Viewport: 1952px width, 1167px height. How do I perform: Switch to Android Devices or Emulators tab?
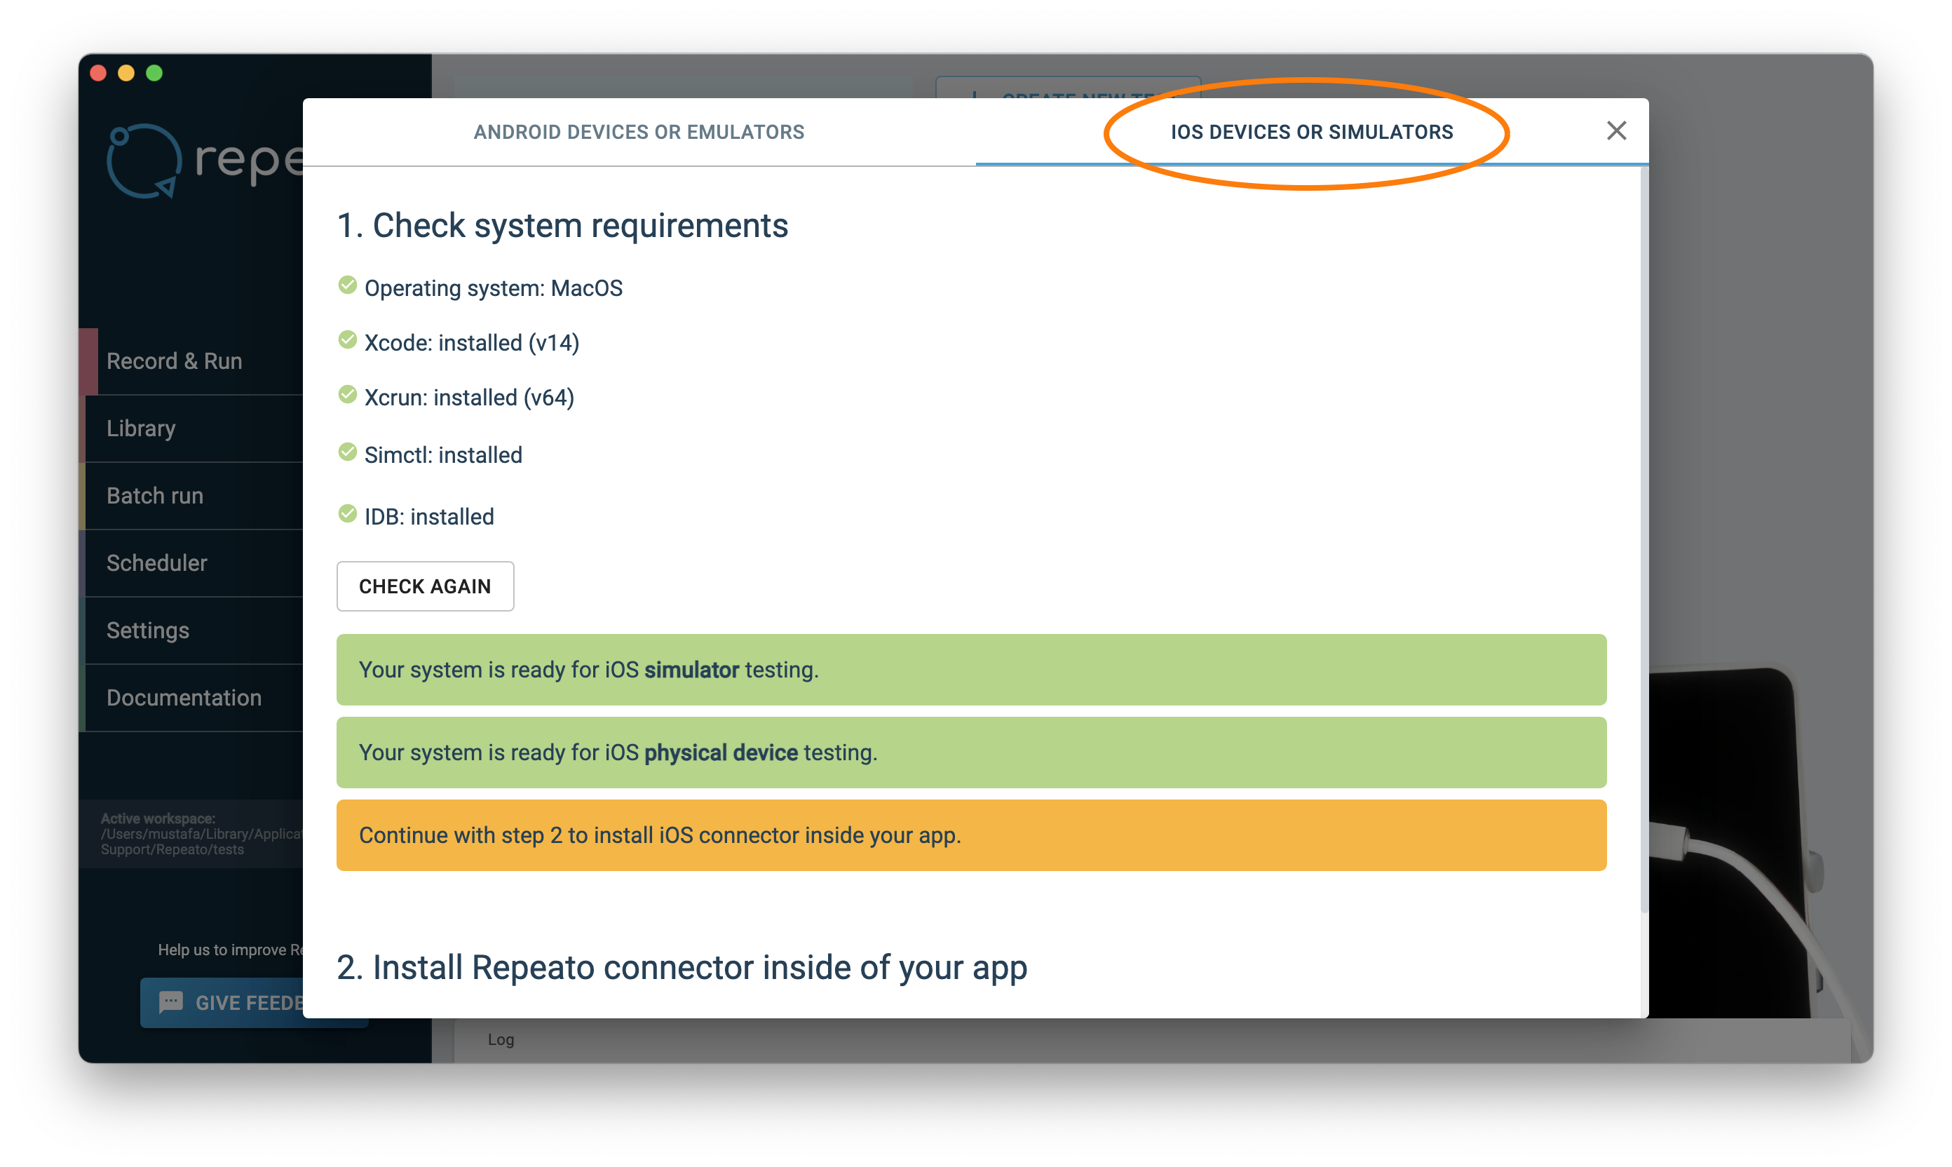pyautogui.click(x=638, y=132)
